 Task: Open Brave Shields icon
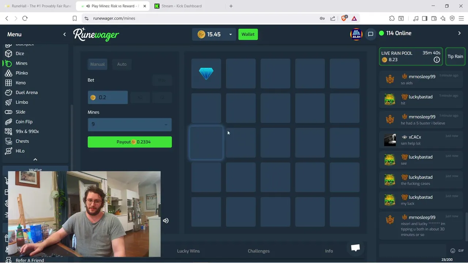(344, 18)
